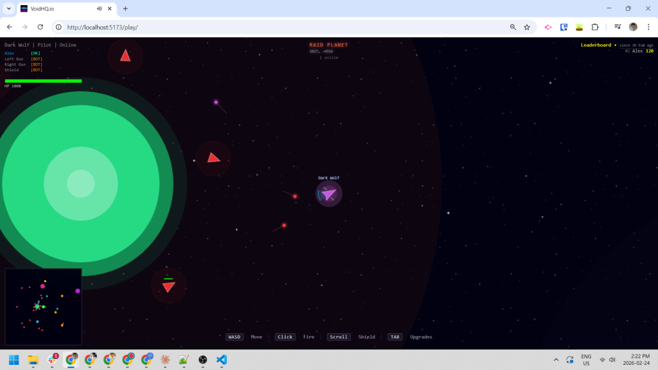Reload the game page
The image size is (658, 370).
click(40, 27)
